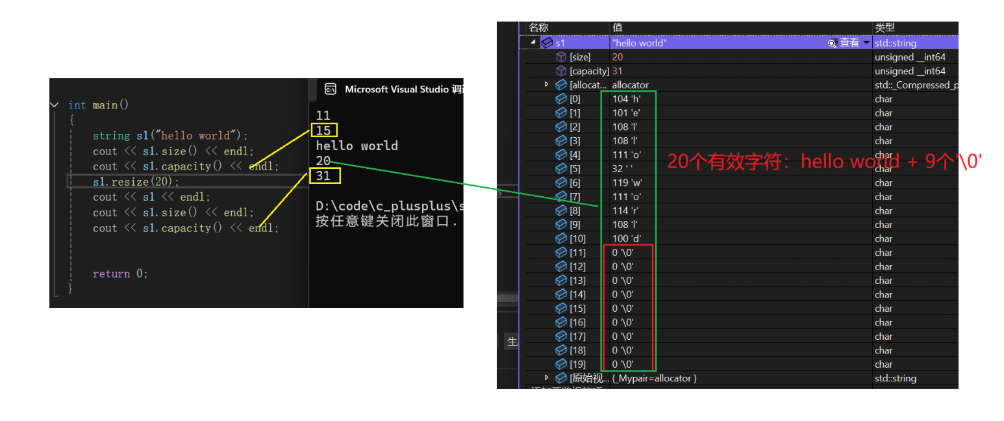Select the {_Mypair=allocator} value
1004x421 pixels.
pyautogui.click(x=655, y=378)
